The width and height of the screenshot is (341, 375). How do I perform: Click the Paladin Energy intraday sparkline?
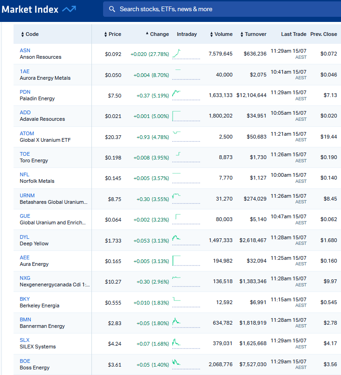pyautogui.click(x=186, y=95)
